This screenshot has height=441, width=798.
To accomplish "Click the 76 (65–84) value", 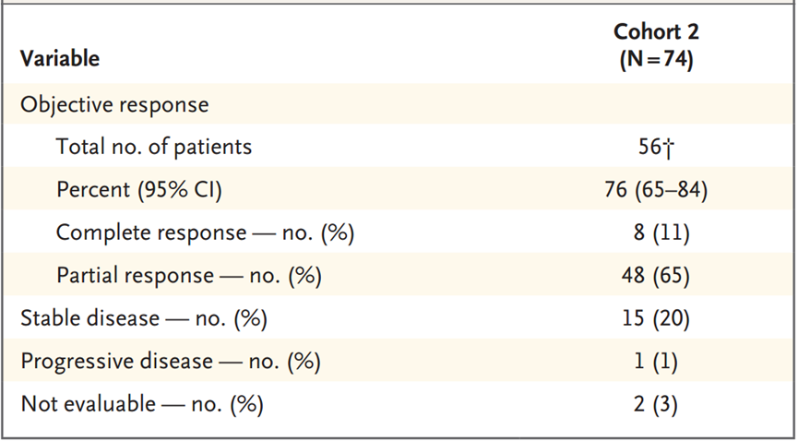I will coord(656,189).
